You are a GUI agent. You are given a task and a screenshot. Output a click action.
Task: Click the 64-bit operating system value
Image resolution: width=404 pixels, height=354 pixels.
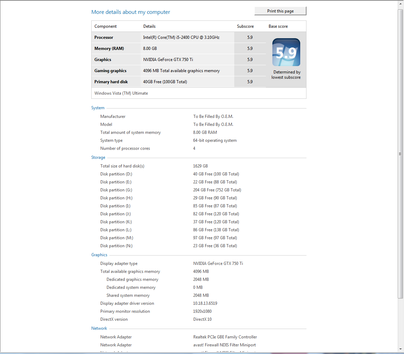[x=215, y=140]
